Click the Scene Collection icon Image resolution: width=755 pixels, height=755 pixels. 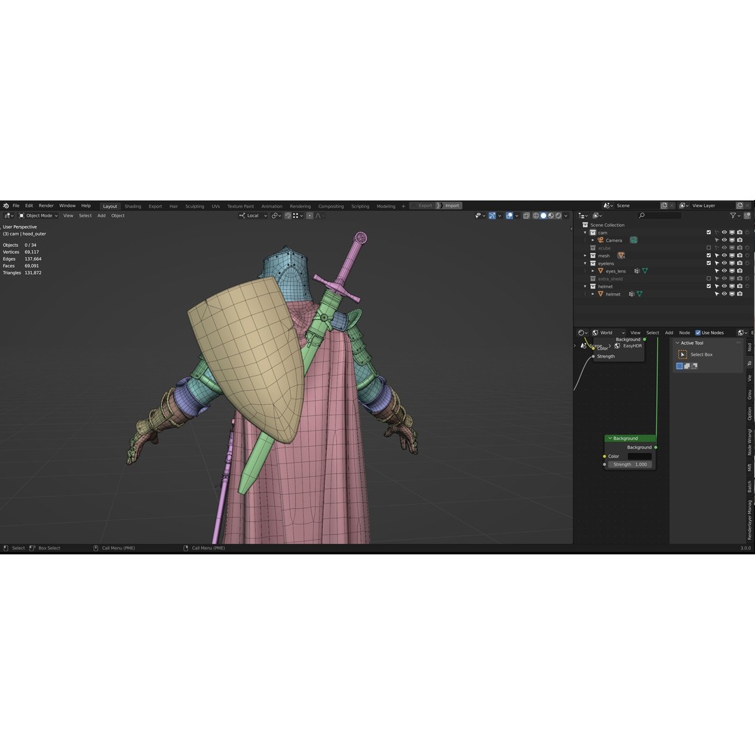(586, 225)
